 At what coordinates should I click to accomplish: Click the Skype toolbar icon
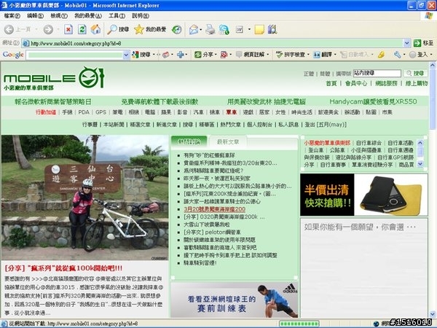(x=224, y=29)
